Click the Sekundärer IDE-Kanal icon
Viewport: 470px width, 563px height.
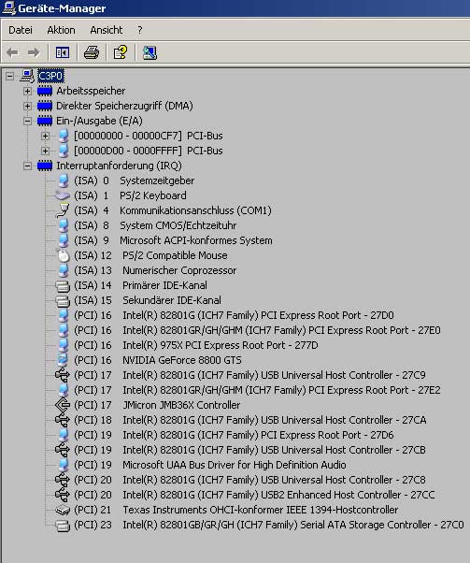(x=63, y=301)
